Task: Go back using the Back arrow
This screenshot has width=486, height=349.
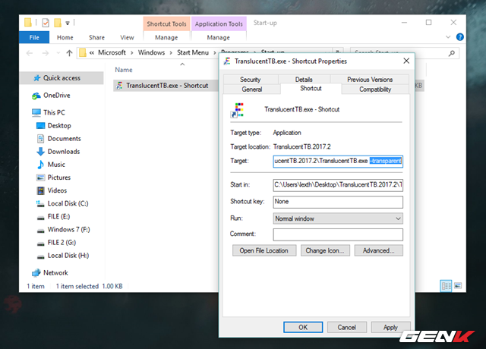Action: coord(30,53)
